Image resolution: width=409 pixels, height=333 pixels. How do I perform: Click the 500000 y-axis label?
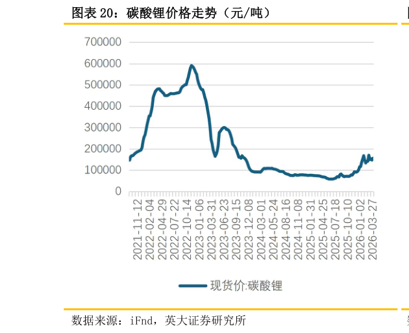pyautogui.click(x=103, y=85)
